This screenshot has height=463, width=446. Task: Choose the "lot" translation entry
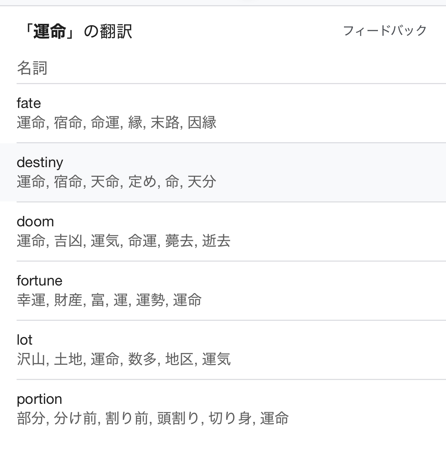click(25, 340)
